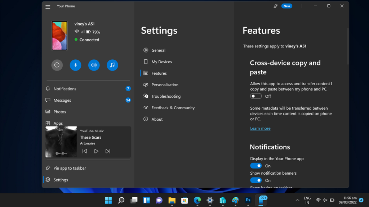Image resolution: width=369 pixels, height=207 pixels.
Task: Click the features pane vertical scrollbar
Action: [348, 46]
